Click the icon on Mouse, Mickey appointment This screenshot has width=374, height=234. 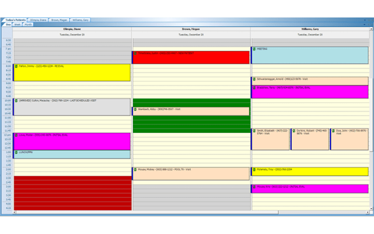pyautogui.click(x=135, y=169)
